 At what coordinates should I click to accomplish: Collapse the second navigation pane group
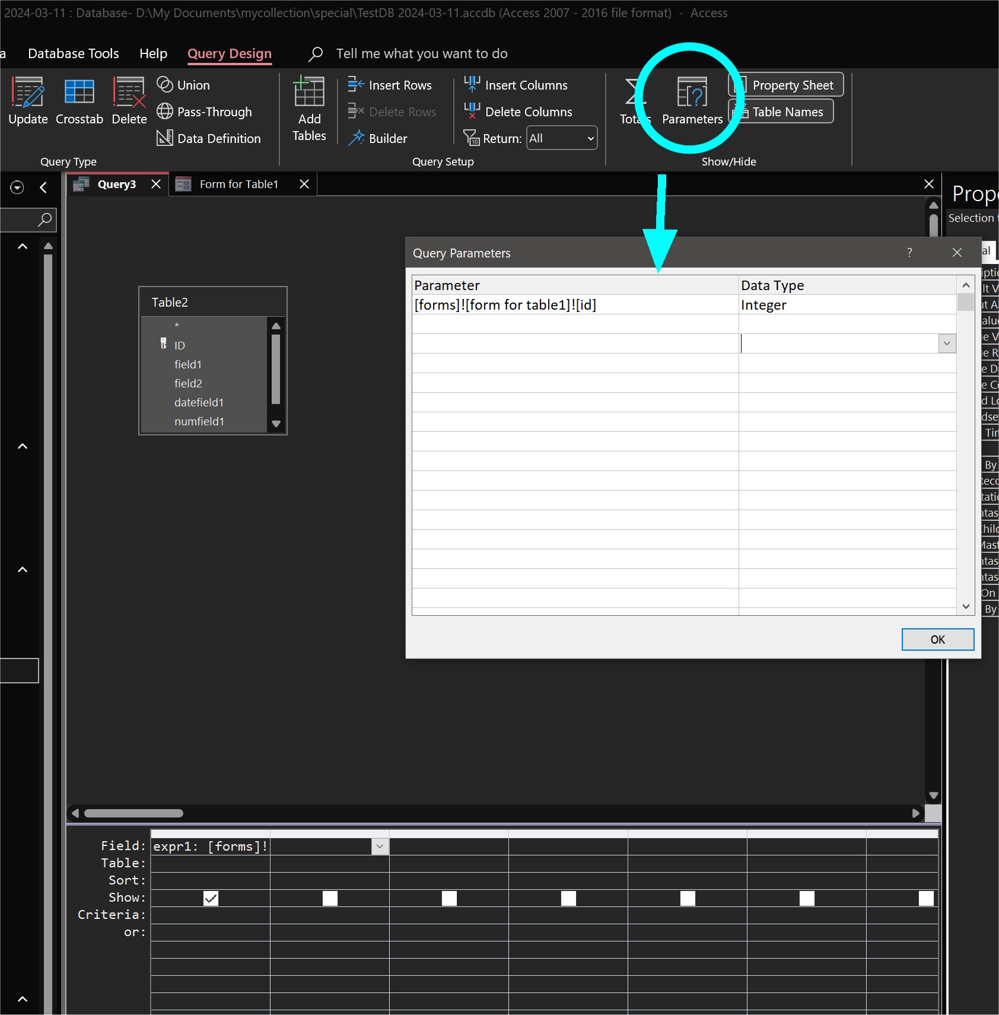[x=23, y=446]
